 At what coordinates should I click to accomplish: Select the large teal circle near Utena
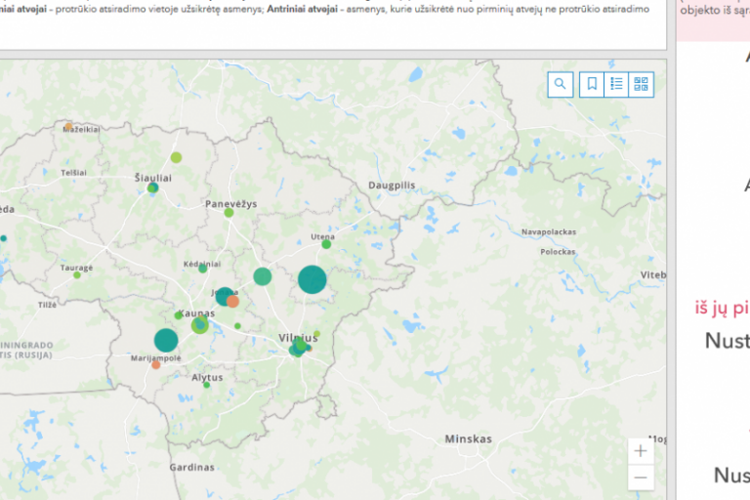click(x=312, y=279)
